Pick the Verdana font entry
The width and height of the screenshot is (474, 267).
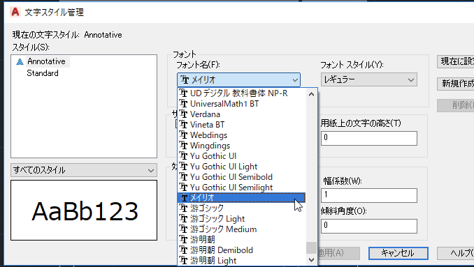tap(241, 114)
